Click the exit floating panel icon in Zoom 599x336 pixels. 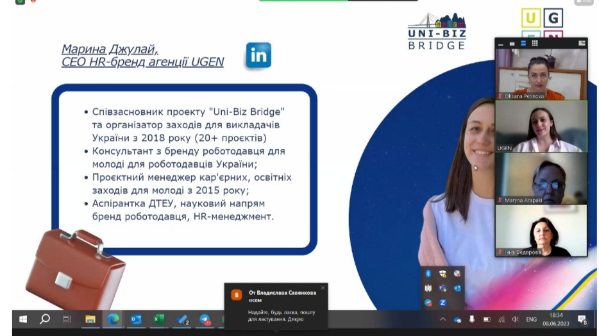point(582,43)
